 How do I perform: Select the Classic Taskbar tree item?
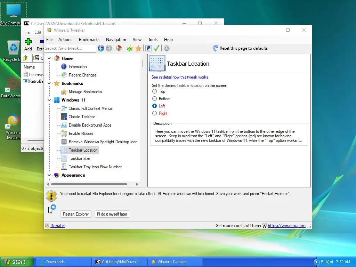(x=82, y=117)
